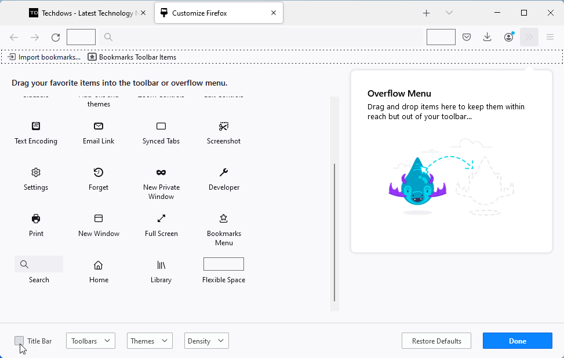Image resolution: width=564 pixels, height=358 pixels.
Task: Select the Settings gear icon
Action: coord(36,172)
